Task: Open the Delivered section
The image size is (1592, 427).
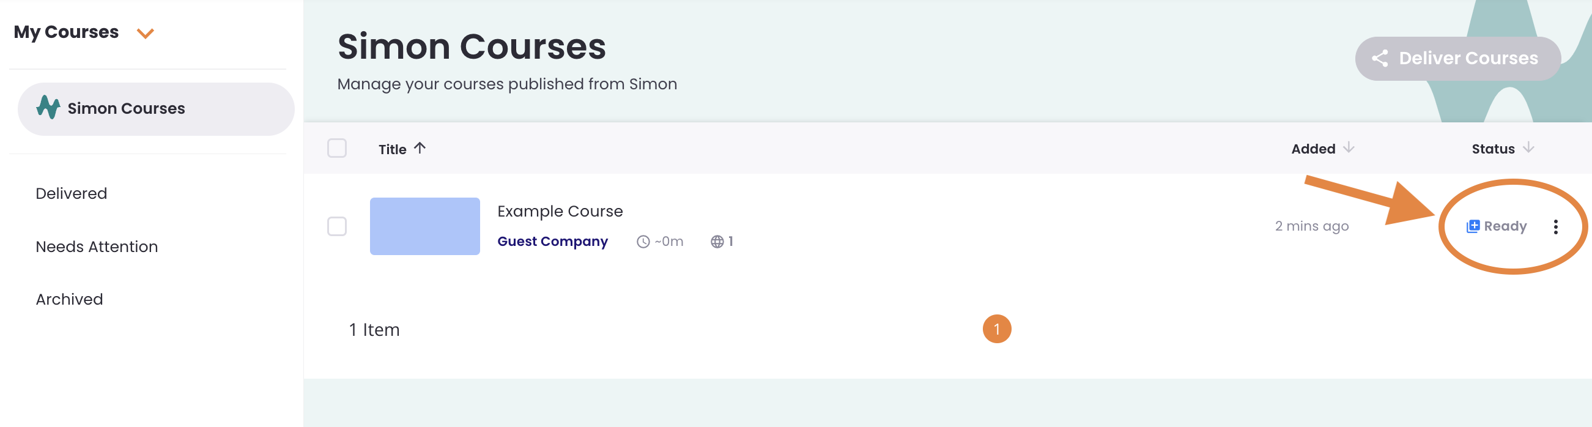Action: click(71, 193)
